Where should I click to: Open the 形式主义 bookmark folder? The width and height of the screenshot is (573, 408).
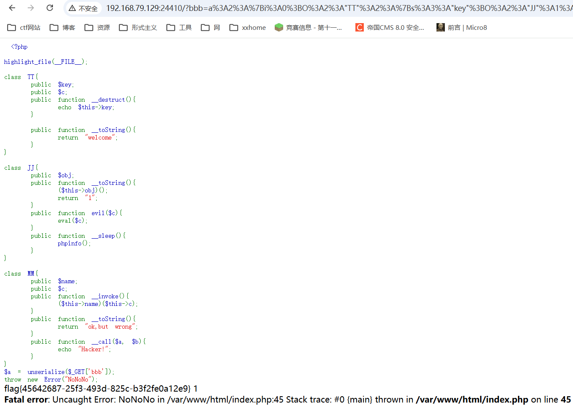138,28
